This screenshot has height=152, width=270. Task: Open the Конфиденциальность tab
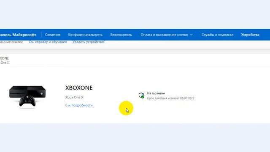85,35
